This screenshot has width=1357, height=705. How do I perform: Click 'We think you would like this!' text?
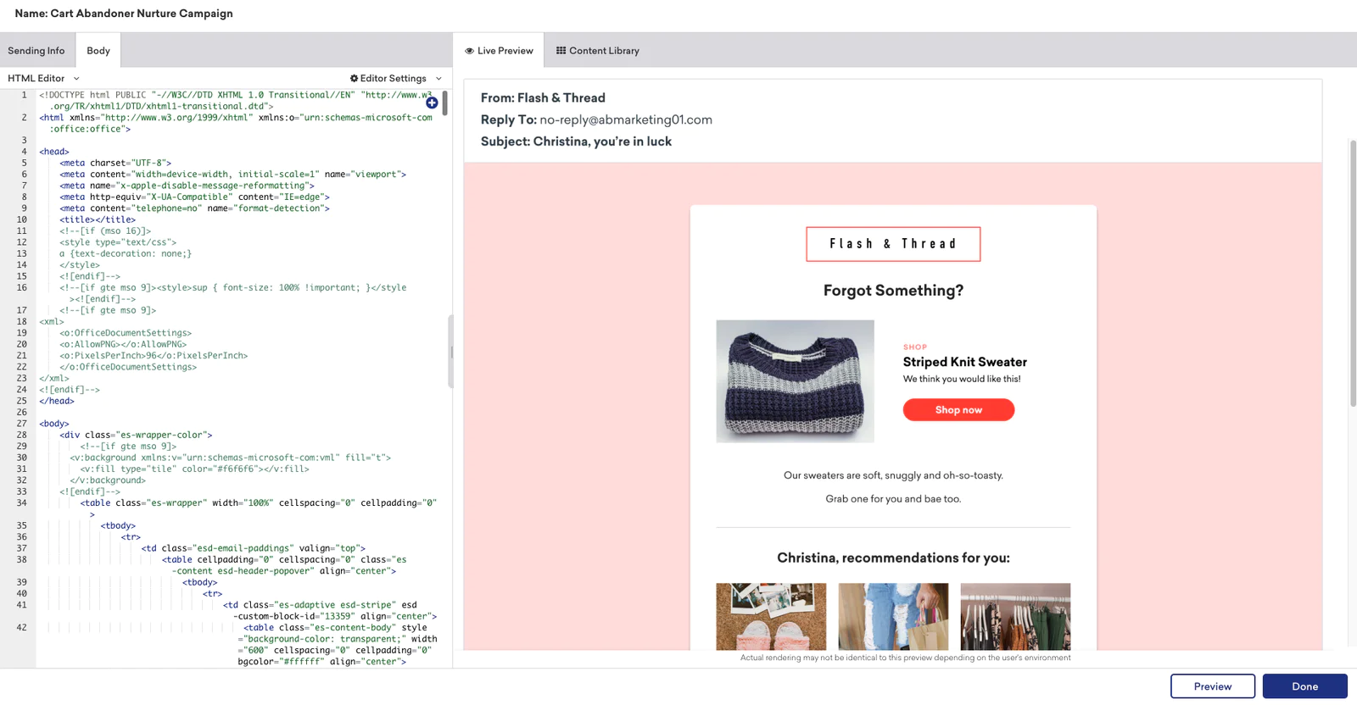(x=962, y=379)
